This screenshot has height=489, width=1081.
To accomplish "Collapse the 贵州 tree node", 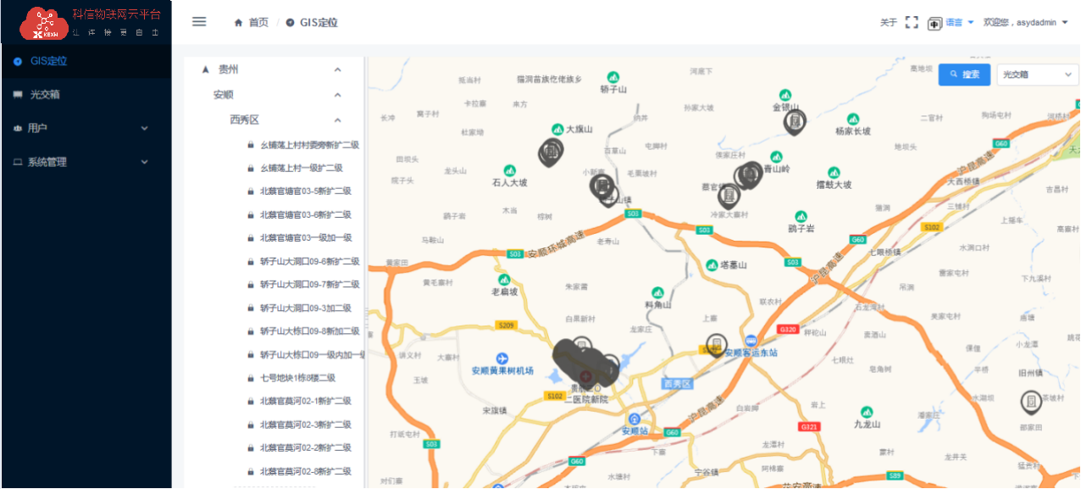I will click(x=337, y=69).
